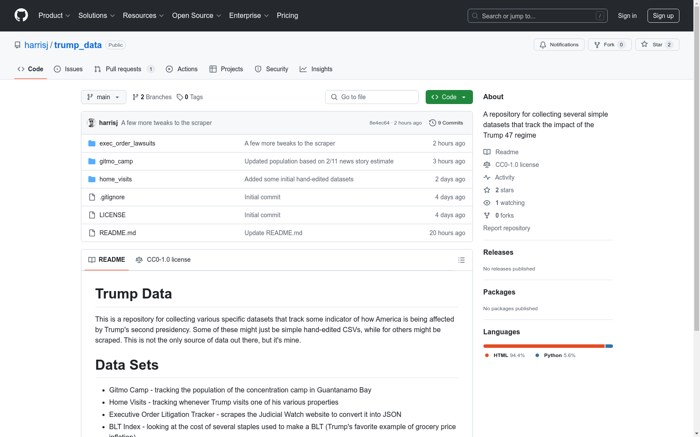Image resolution: width=700 pixels, height=437 pixels.
Task: Click the tag icon next to 0 Tags
Action: point(180,97)
